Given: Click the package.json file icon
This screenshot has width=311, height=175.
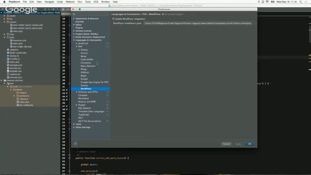Looking at the screenshot, I should [8, 65].
